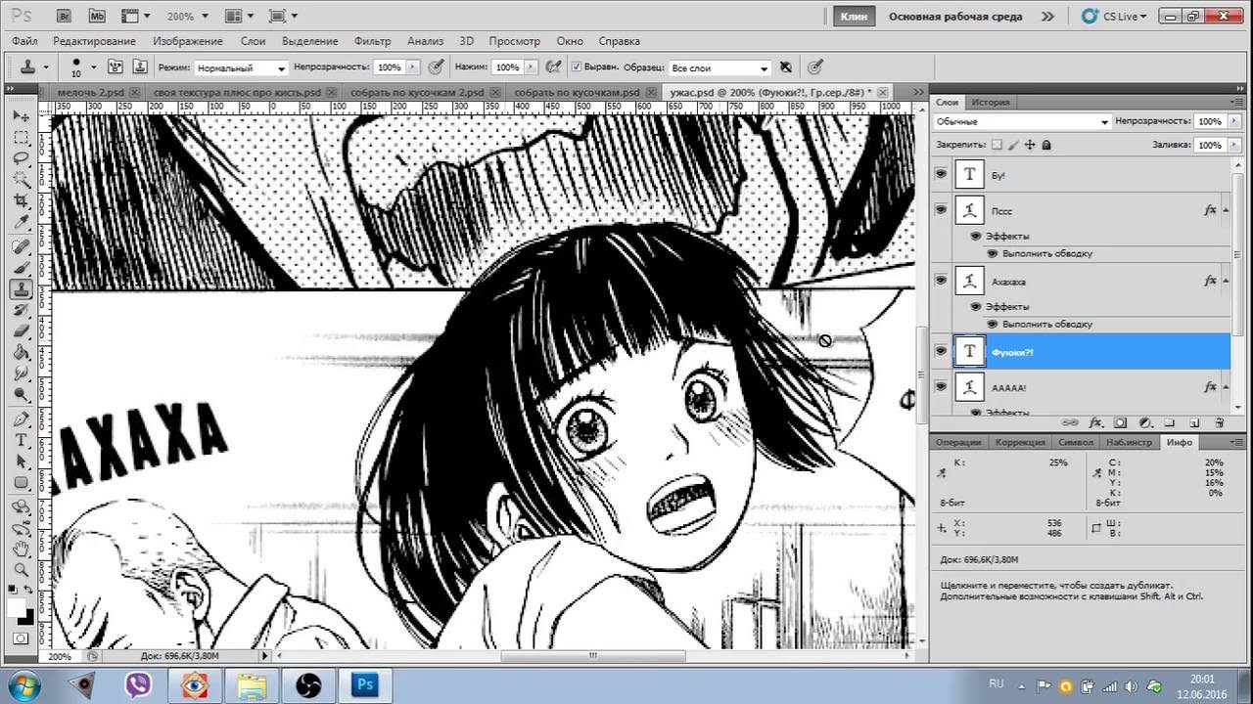Click the lock position icon
The height and width of the screenshot is (704, 1253).
[1030, 145]
